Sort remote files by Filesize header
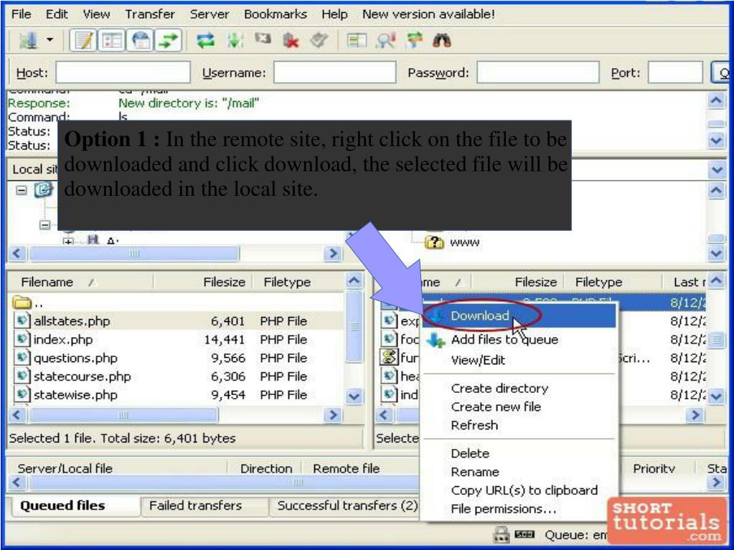Screen dimensions: 734x550 [517, 282]
